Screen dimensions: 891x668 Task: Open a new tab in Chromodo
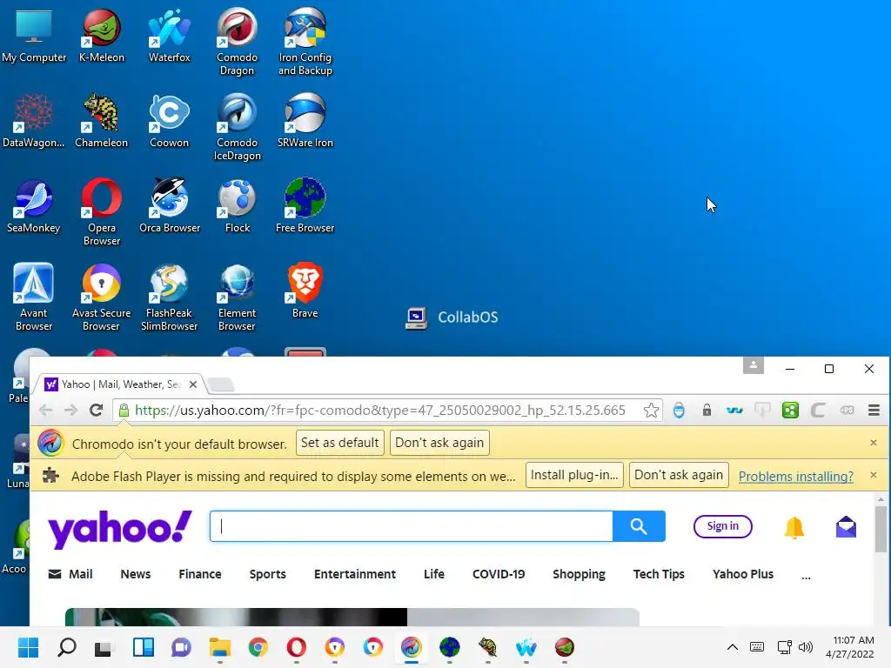tap(221, 384)
